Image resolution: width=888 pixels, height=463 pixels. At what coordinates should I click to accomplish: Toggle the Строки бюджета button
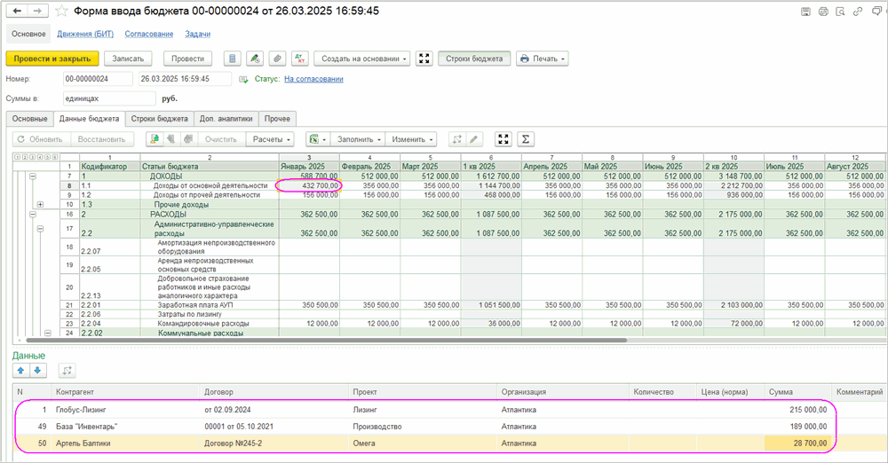tap(475, 59)
